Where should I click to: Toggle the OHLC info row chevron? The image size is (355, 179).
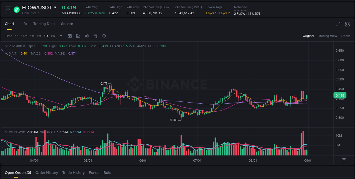(x=6, y=46)
